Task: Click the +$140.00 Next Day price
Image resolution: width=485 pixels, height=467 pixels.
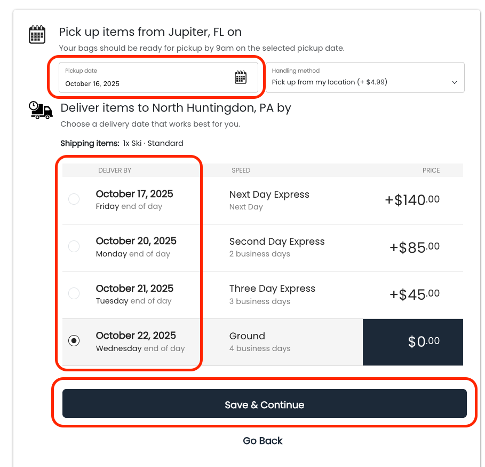Action: click(412, 200)
